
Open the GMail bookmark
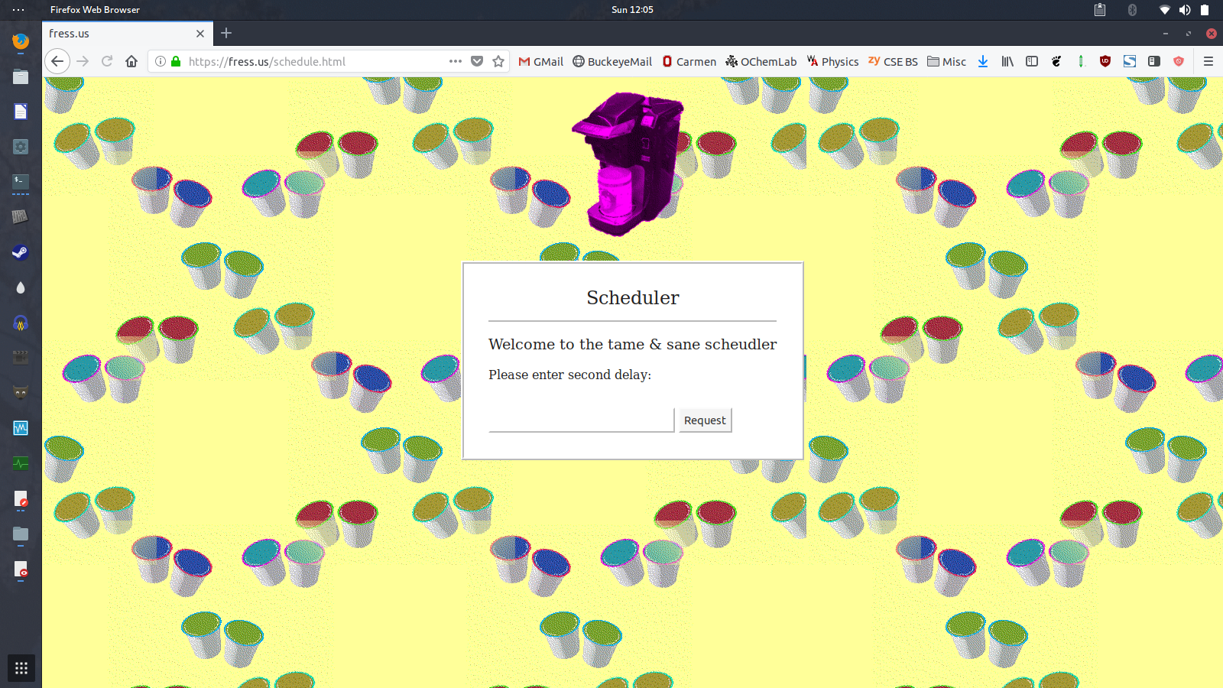pyautogui.click(x=540, y=61)
